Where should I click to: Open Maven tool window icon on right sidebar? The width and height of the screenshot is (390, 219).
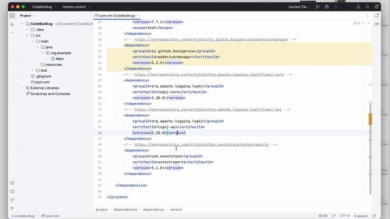point(377,24)
